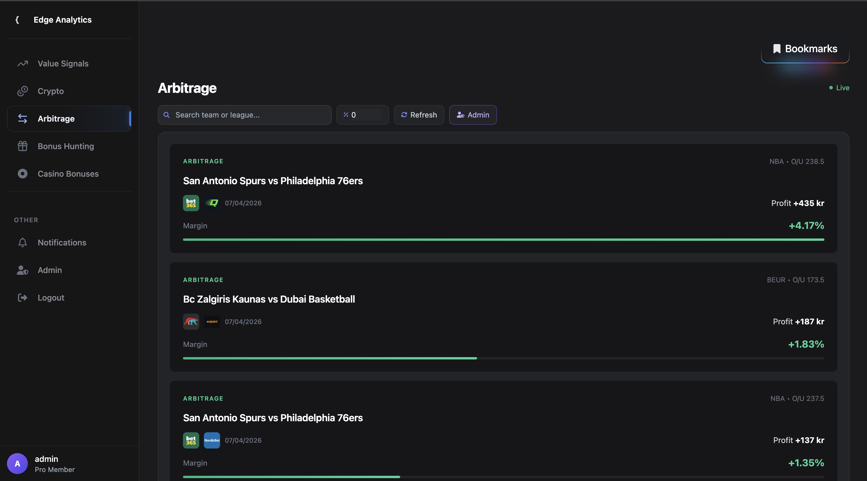Image resolution: width=867 pixels, height=481 pixels.
Task: Select the Admin shield-user icon in sidebar
Action: click(x=22, y=270)
